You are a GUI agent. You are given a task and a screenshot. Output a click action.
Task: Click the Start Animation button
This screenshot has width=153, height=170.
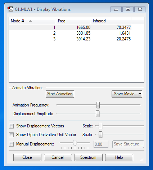[x=60, y=94]
